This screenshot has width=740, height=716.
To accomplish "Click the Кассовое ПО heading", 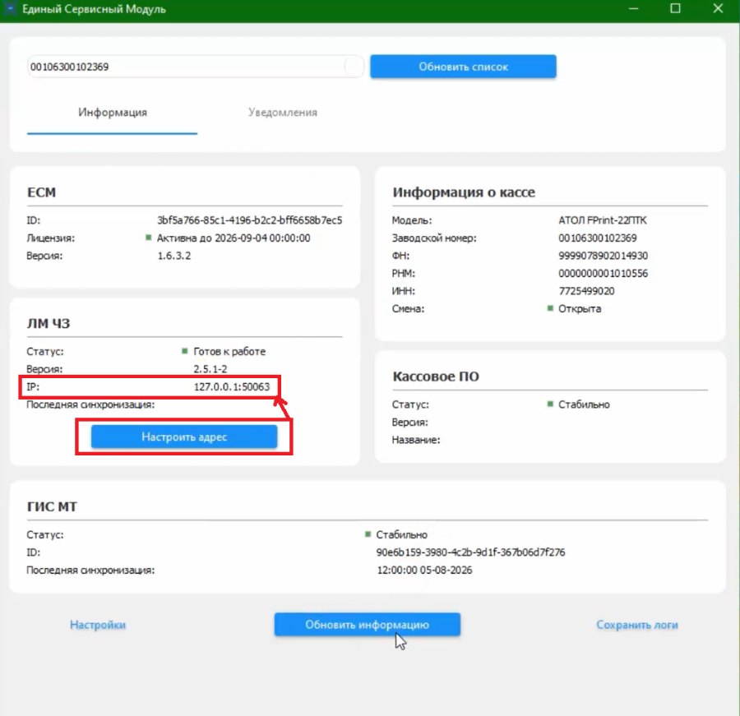I will point(436,376).
